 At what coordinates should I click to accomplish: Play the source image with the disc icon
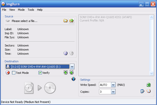(x=66, y=53)
